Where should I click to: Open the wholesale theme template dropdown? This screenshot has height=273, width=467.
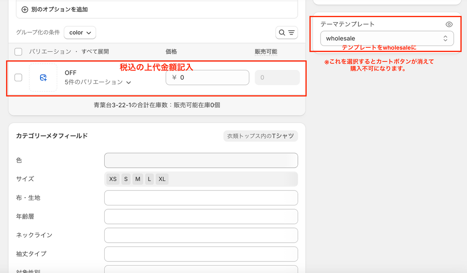coord(387,38)
